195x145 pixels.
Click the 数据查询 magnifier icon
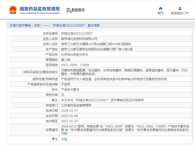click(x=69, y=10)
